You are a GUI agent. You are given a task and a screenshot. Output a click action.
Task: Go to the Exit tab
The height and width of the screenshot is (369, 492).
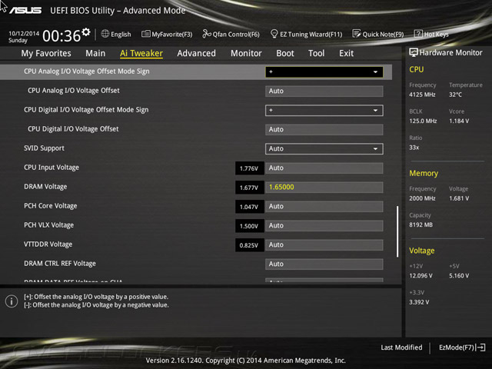pyautogui.click(x=346, y=53)
